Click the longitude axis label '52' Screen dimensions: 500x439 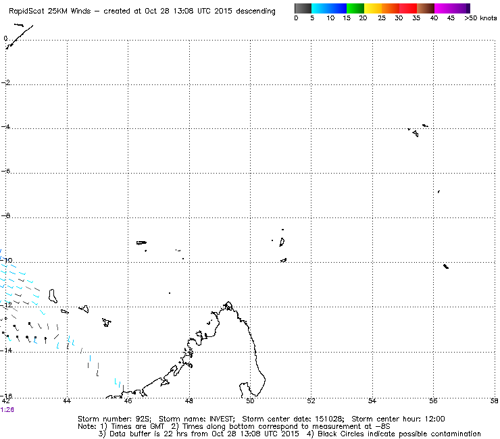[x=311, y=401]
